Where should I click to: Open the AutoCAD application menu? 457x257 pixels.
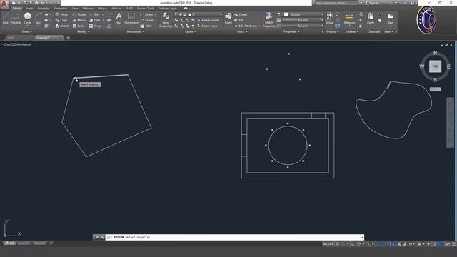tap(4, 4)
